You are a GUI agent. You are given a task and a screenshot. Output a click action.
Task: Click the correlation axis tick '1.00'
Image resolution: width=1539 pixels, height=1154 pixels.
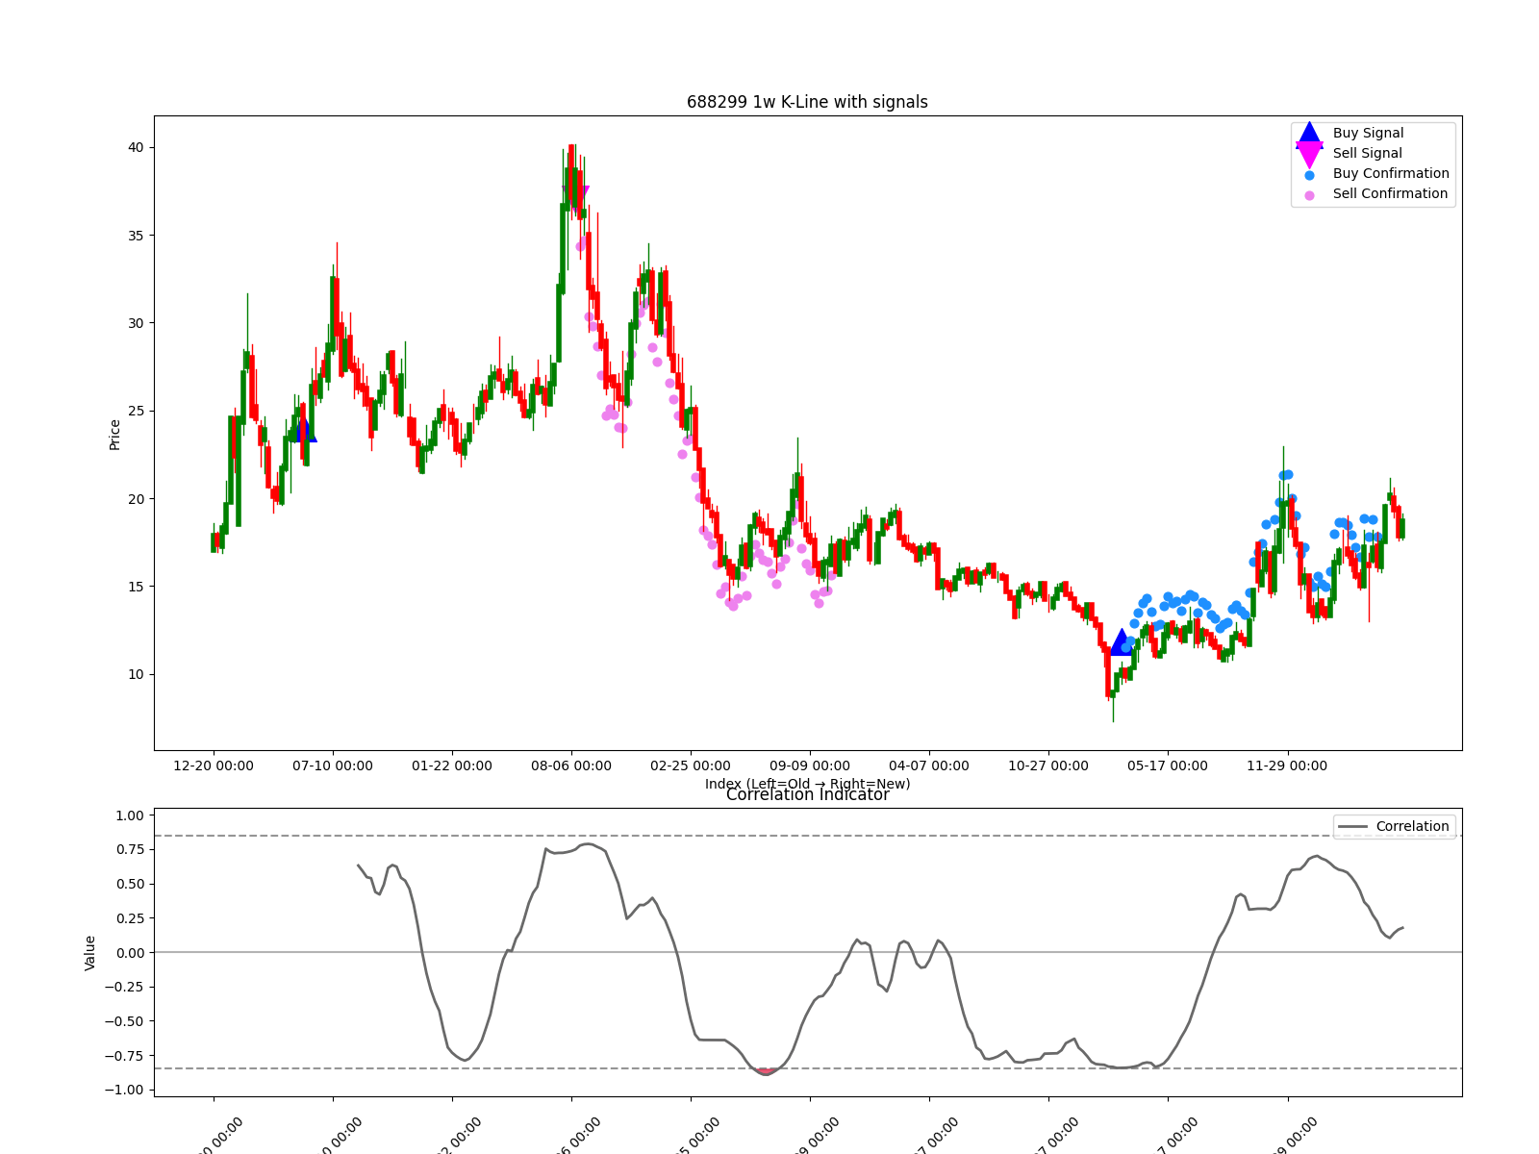130,815
